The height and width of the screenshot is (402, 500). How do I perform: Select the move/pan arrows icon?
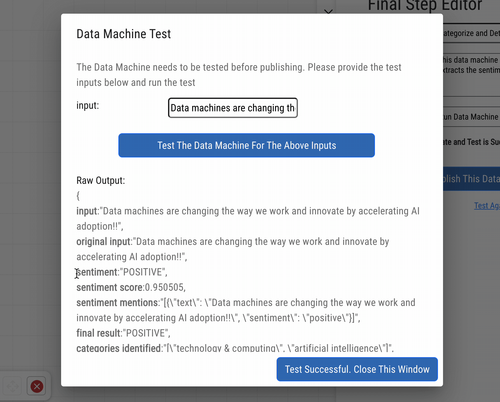point(12,386)
